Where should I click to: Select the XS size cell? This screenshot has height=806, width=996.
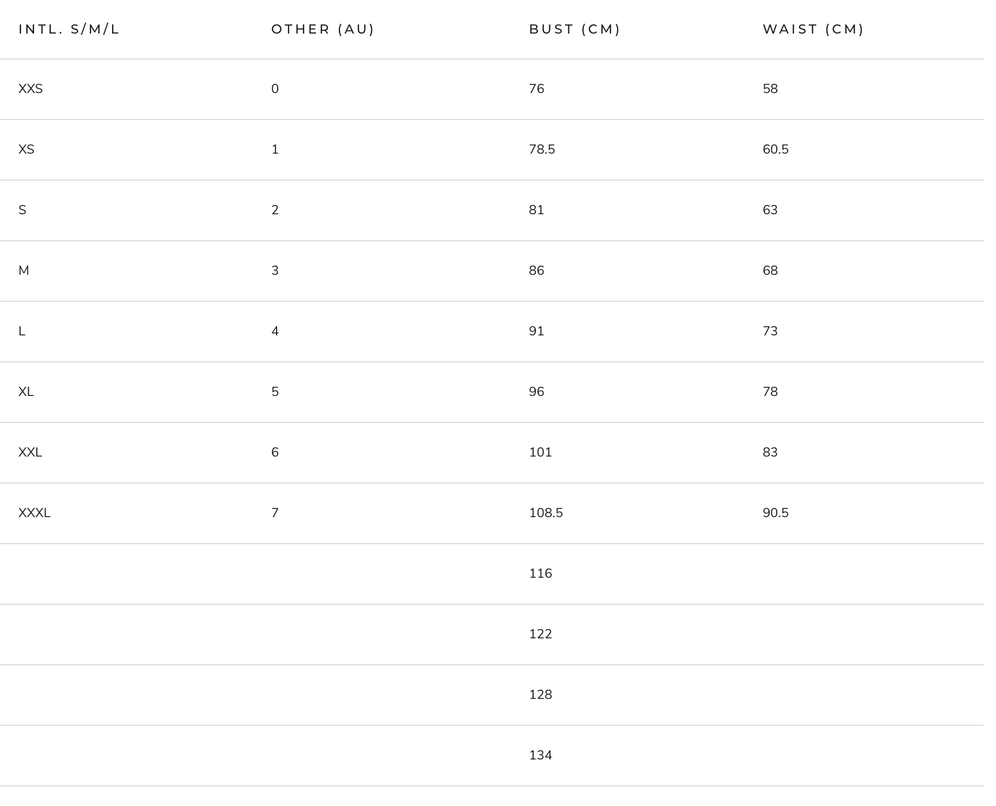point(27,149)
